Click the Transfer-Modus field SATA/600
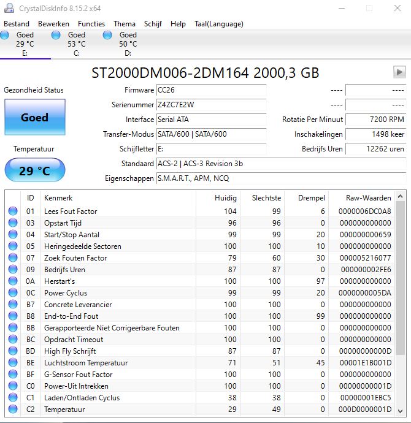This screenshot has height=423, width=411. [211, 134]
